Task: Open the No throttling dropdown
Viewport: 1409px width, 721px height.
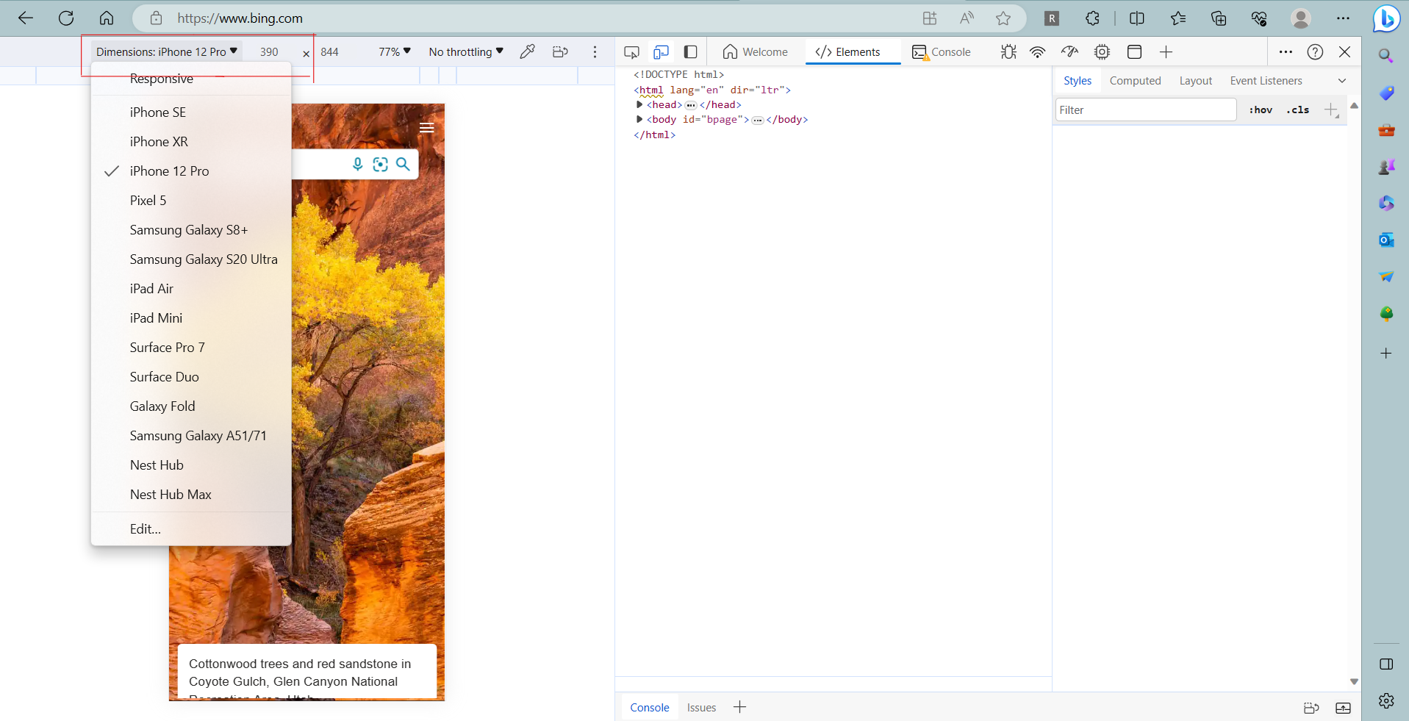Action: pyautogui.click(x=466, y=52)
